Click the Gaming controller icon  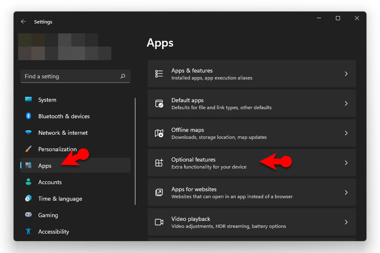tap(28, 215)
